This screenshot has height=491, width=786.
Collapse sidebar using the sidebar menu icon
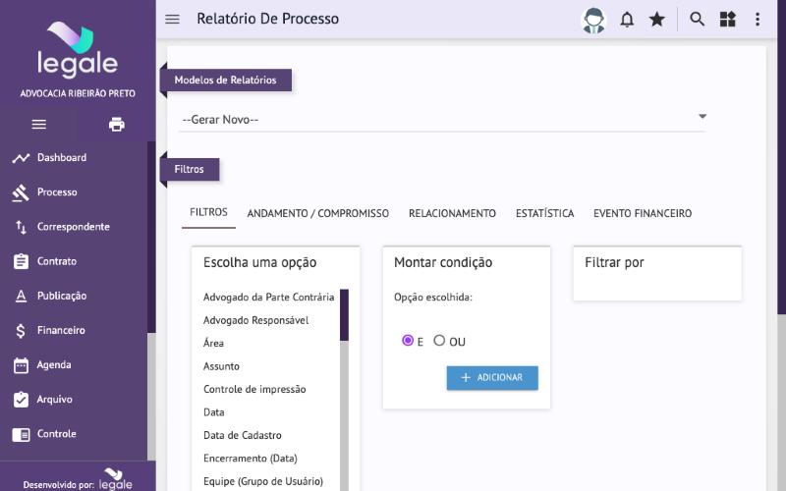[x=39, y=125]
